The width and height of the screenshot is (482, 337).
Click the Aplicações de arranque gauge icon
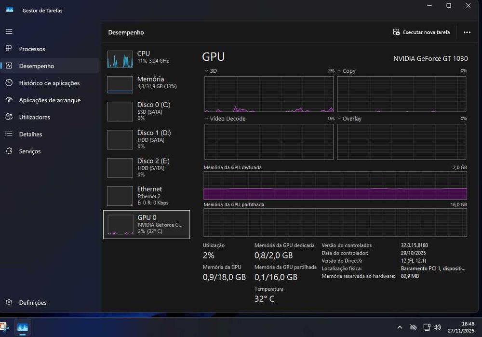(9, 100)
